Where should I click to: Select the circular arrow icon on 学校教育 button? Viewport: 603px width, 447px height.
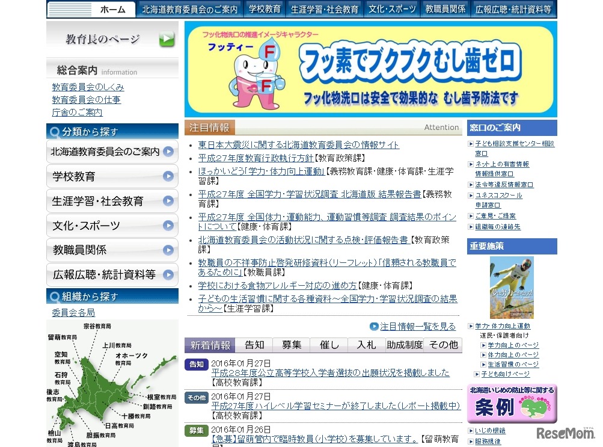click(168, 176)
